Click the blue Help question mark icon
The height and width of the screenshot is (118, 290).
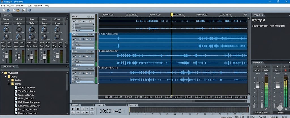[x=30, y=10]
